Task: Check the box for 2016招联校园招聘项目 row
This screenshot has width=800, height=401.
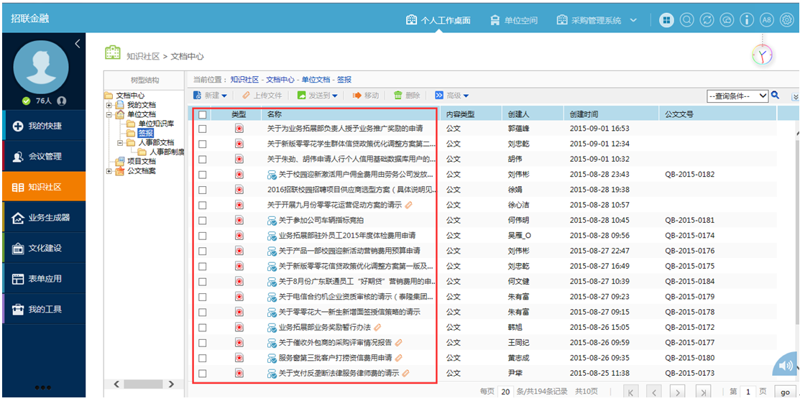Action: (x=203, y=190)
